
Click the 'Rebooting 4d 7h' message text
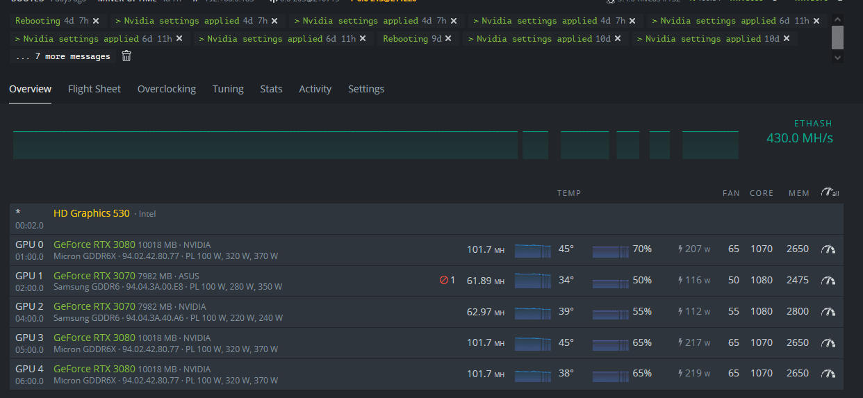(51, 22)
